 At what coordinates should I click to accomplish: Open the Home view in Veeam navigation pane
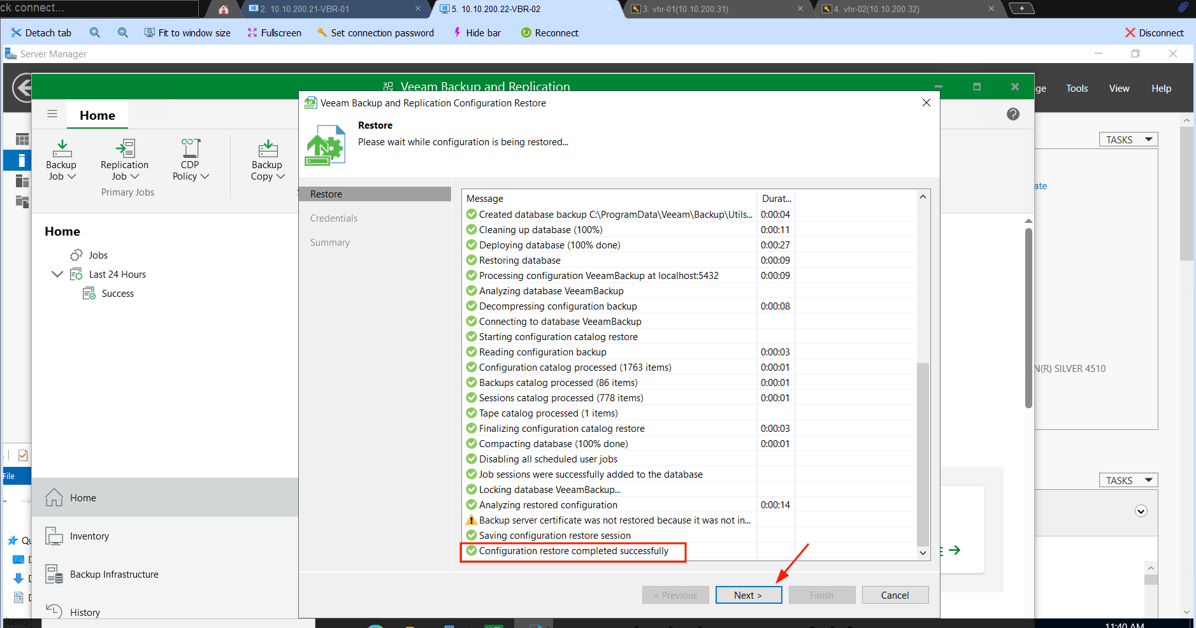coord(165,497)
